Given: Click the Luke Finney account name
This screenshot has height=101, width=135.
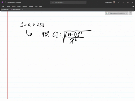Looking at the screenshot, I should (x=109, y=3).
